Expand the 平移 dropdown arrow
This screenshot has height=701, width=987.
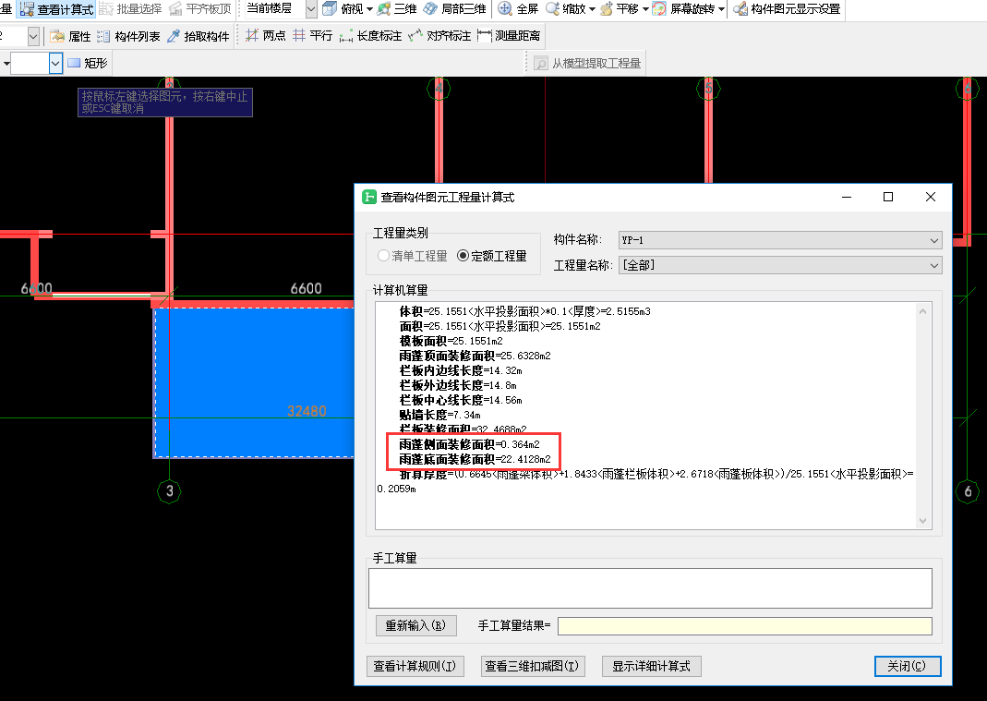tap(645, 9)
